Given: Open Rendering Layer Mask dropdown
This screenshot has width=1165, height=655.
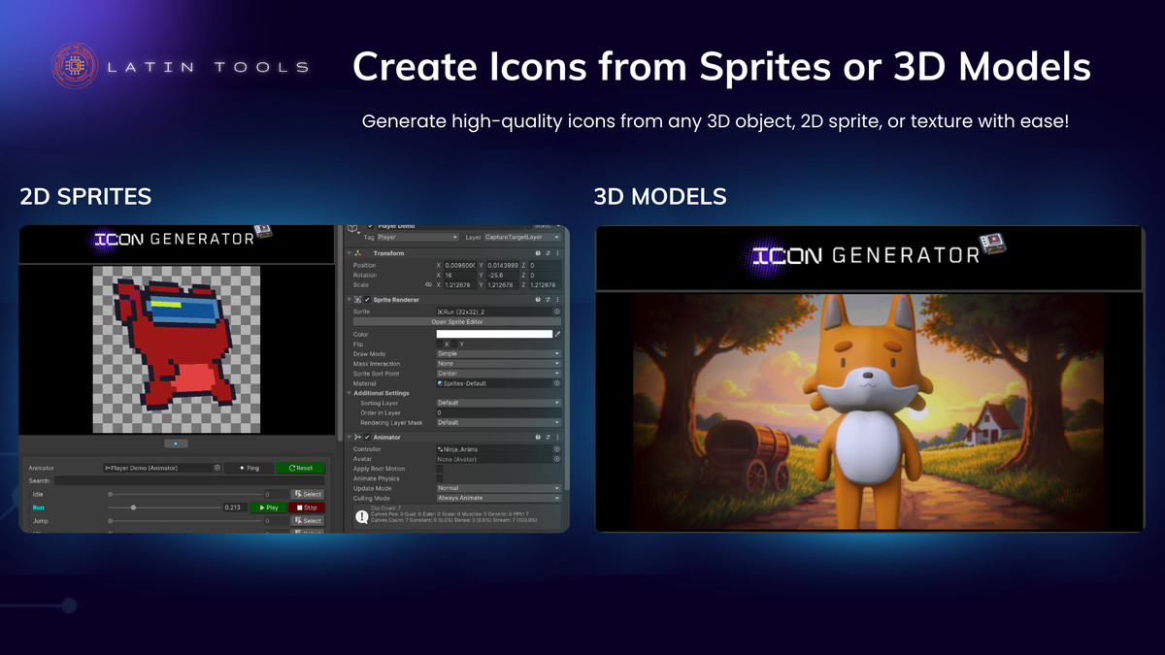Looking at the screenshot, I should tap(499, 422).
